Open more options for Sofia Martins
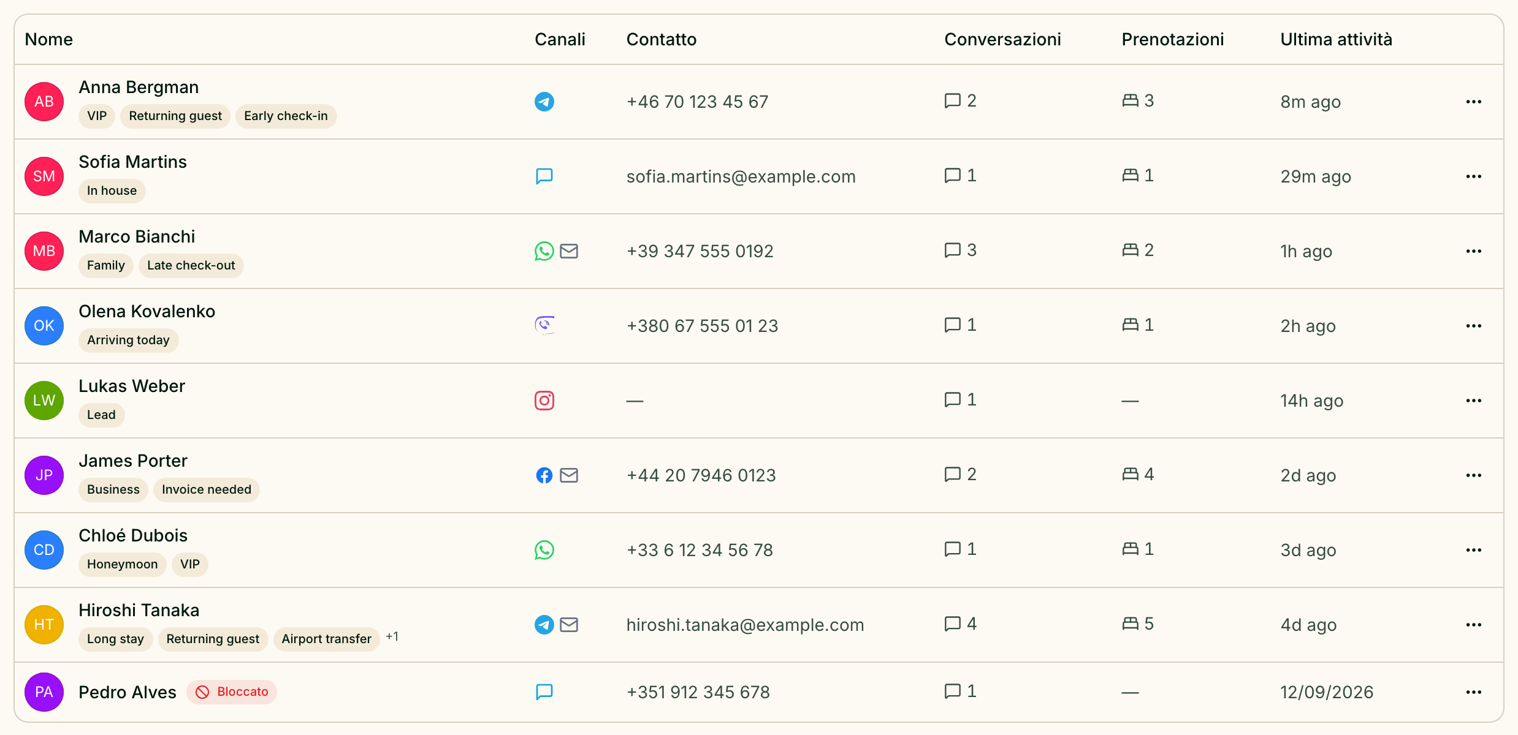1518x735 pixels. tap(1474, 176)
